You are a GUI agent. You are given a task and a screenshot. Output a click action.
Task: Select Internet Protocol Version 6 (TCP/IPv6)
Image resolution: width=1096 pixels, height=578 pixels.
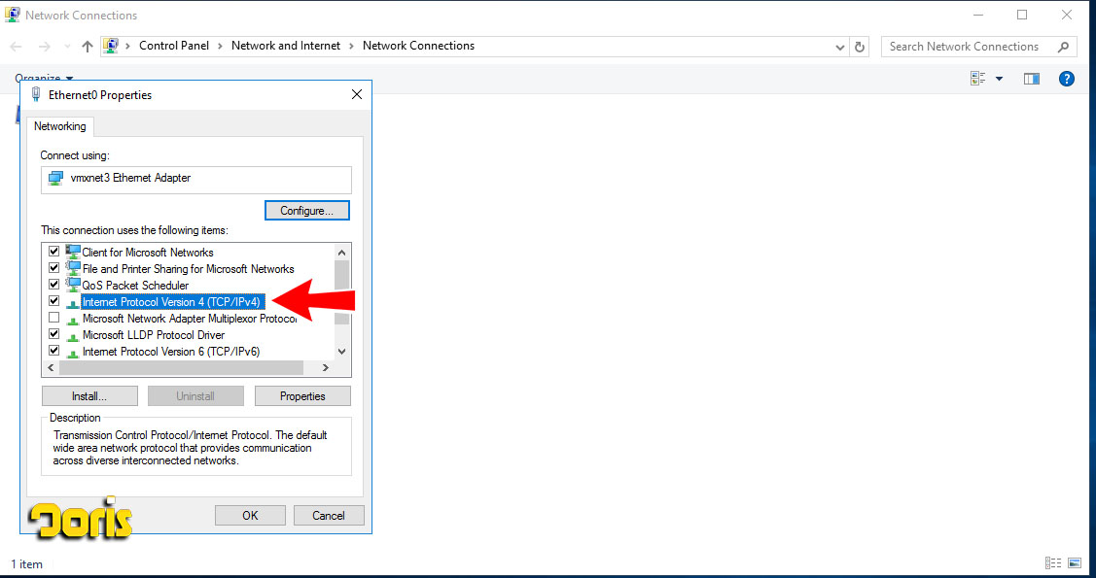point(171,352)
